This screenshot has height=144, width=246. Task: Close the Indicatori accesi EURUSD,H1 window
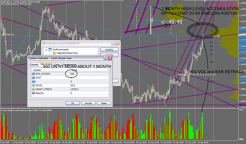pos(118,43)
